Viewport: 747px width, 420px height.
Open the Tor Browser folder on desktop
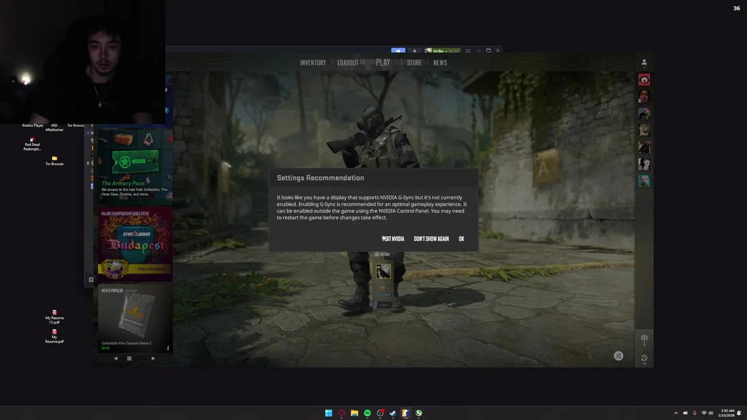[x=54, y=160]
